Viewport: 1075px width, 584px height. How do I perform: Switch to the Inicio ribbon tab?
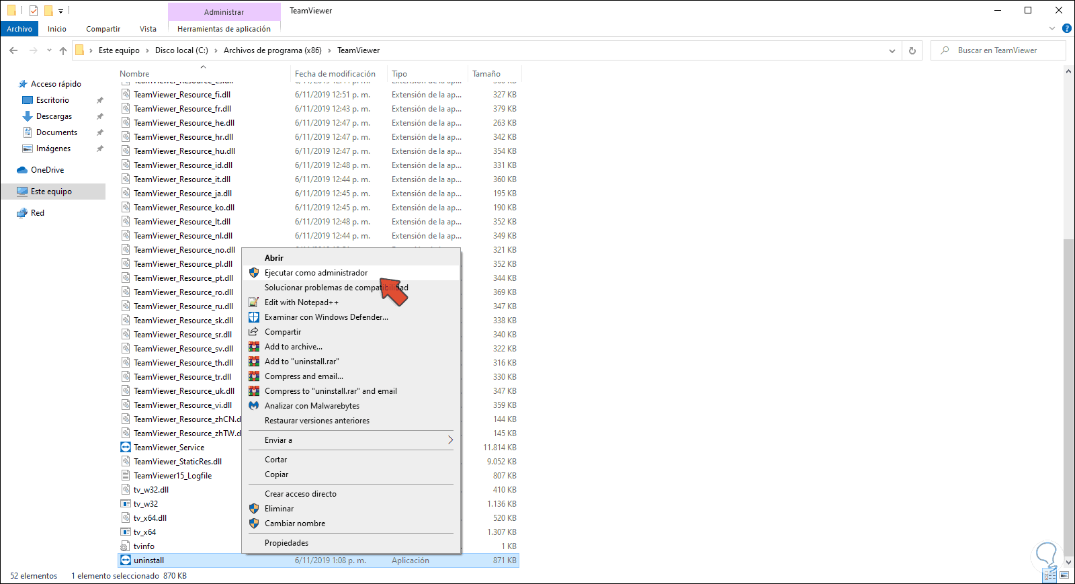(x=57, y=29)
